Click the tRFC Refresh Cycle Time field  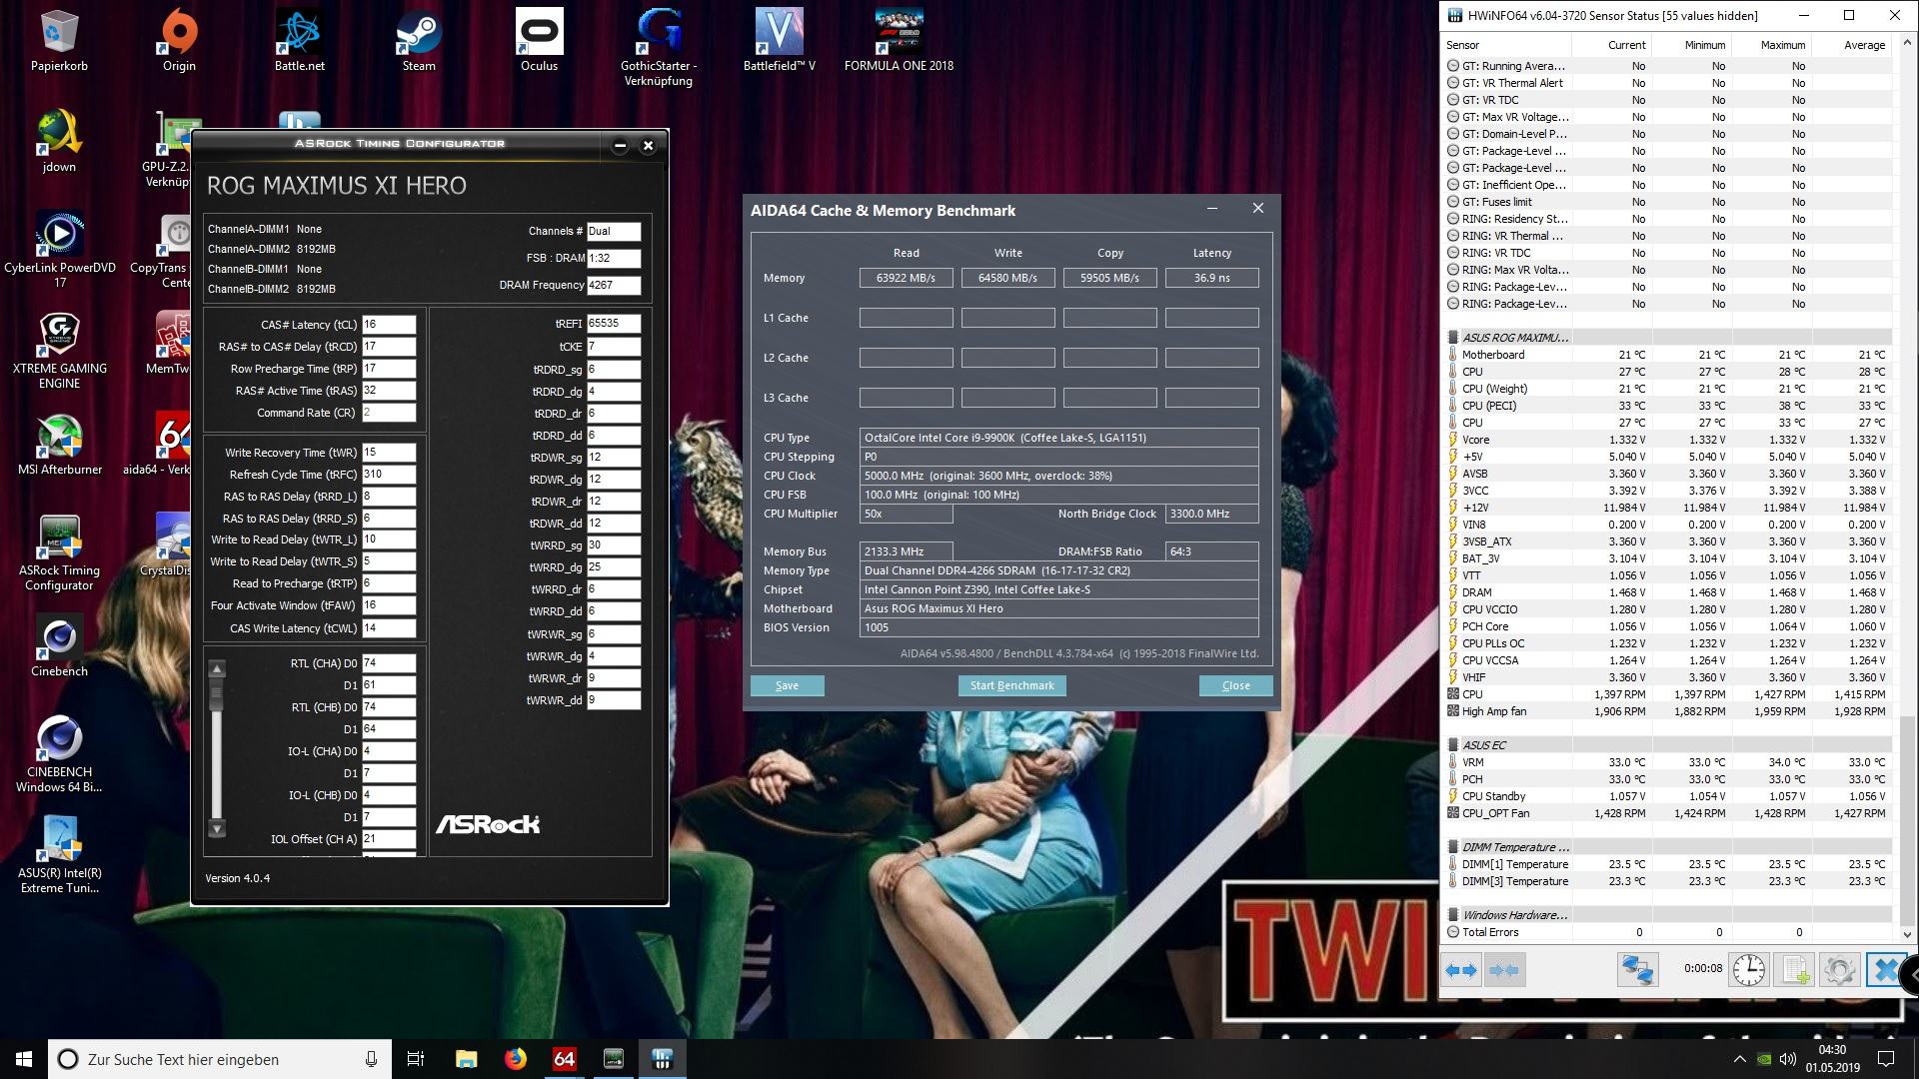click(x=388, y=475)
